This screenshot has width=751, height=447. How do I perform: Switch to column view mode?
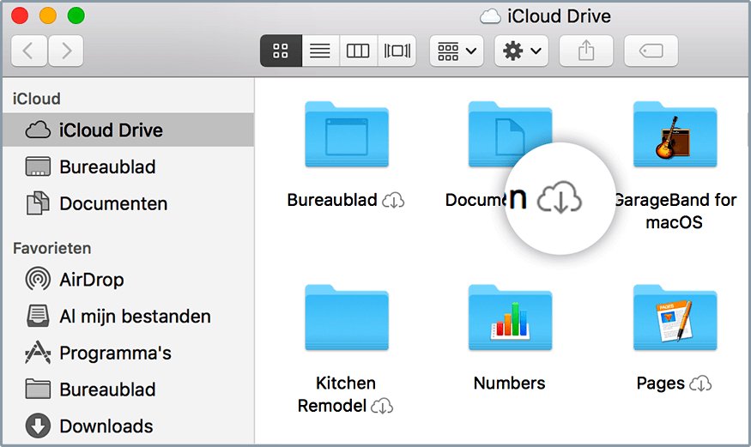click(358, 51)
